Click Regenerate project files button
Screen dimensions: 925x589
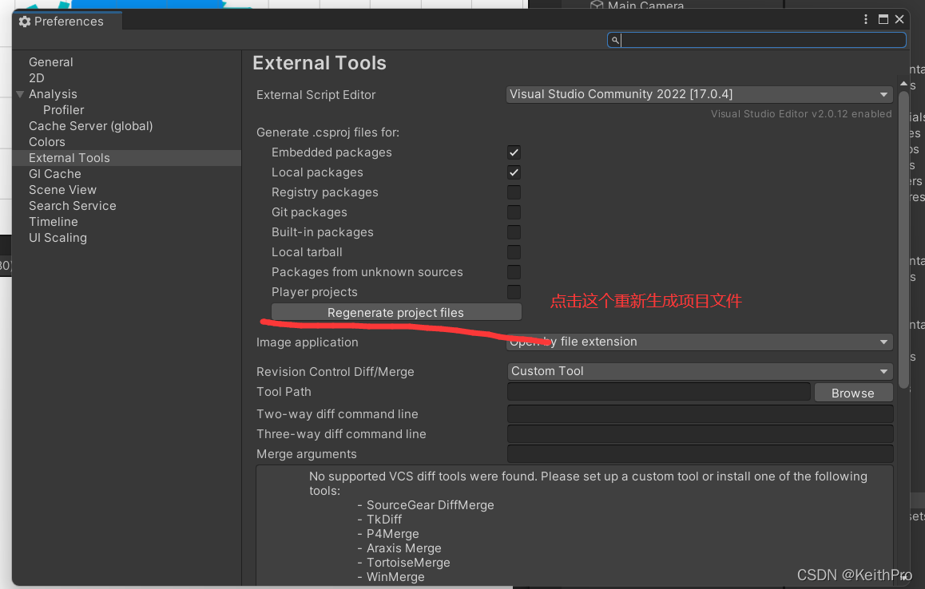tap(395, 312)
